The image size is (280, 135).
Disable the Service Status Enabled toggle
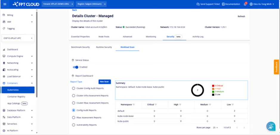[75, 67]
